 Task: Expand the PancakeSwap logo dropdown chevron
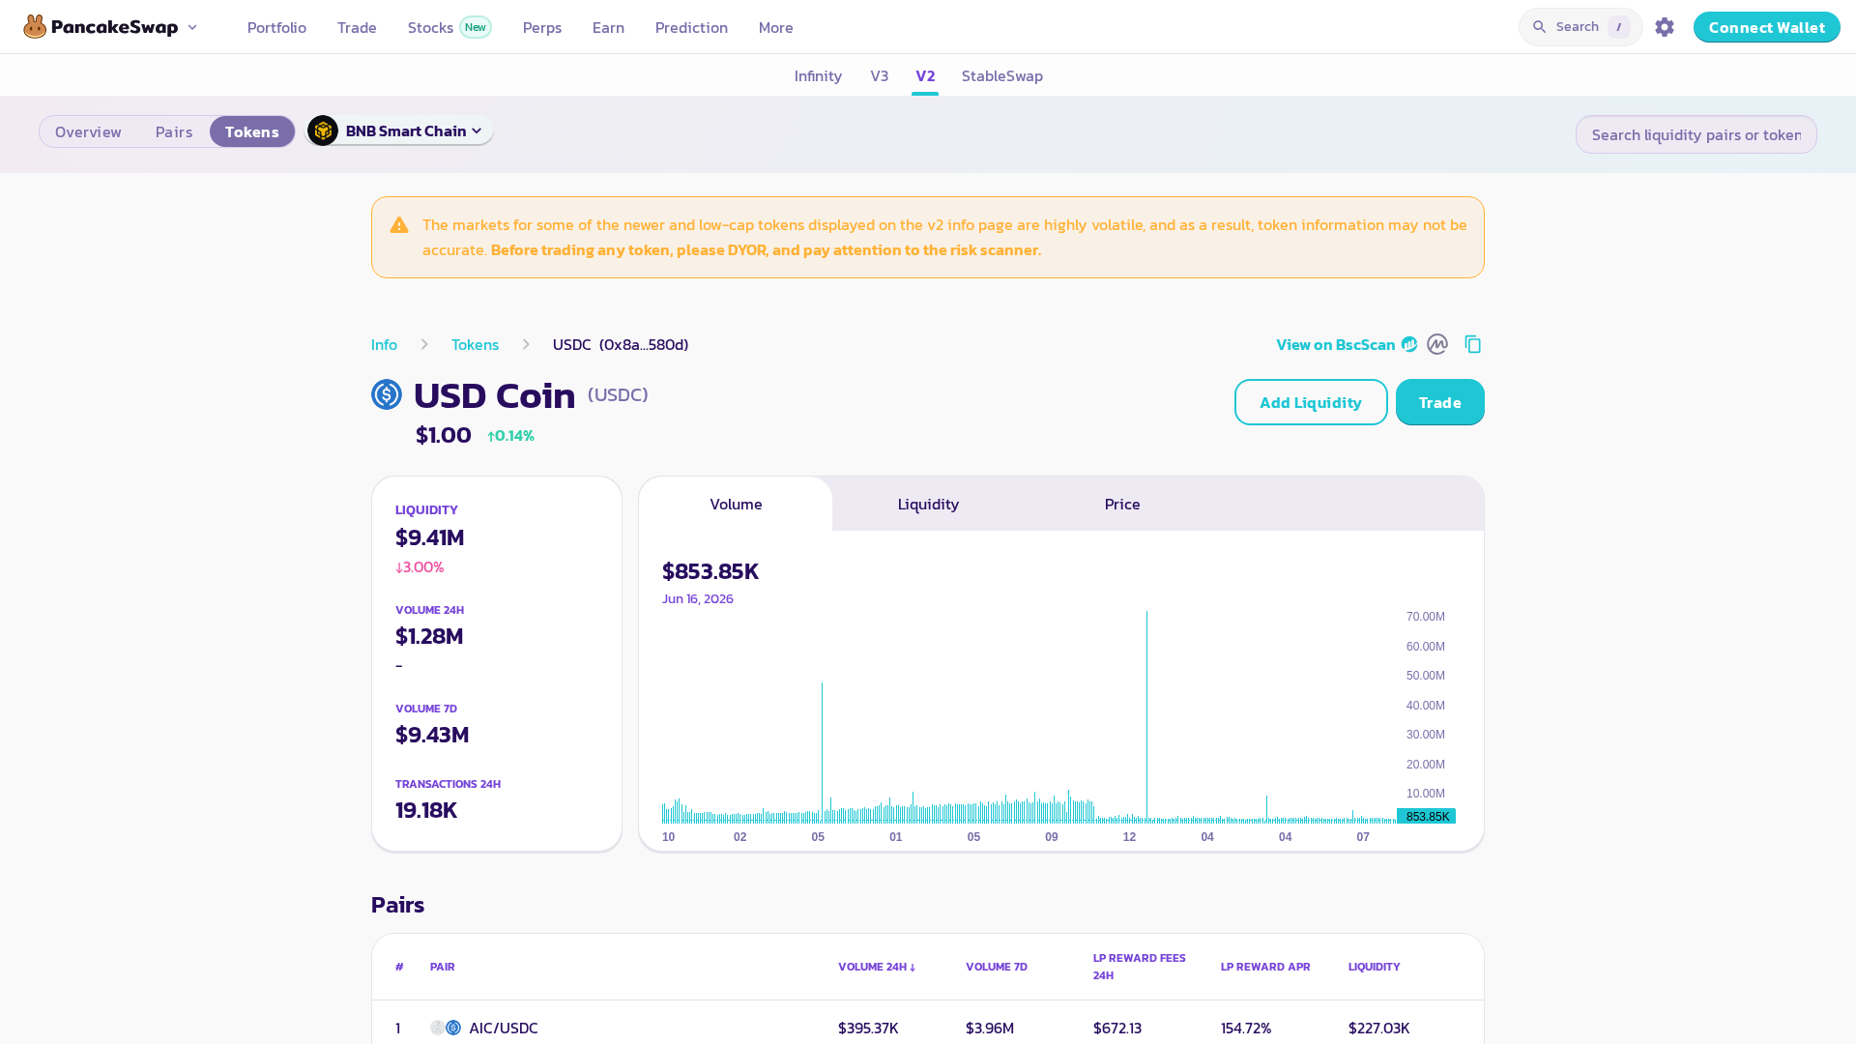click(192, 27)
